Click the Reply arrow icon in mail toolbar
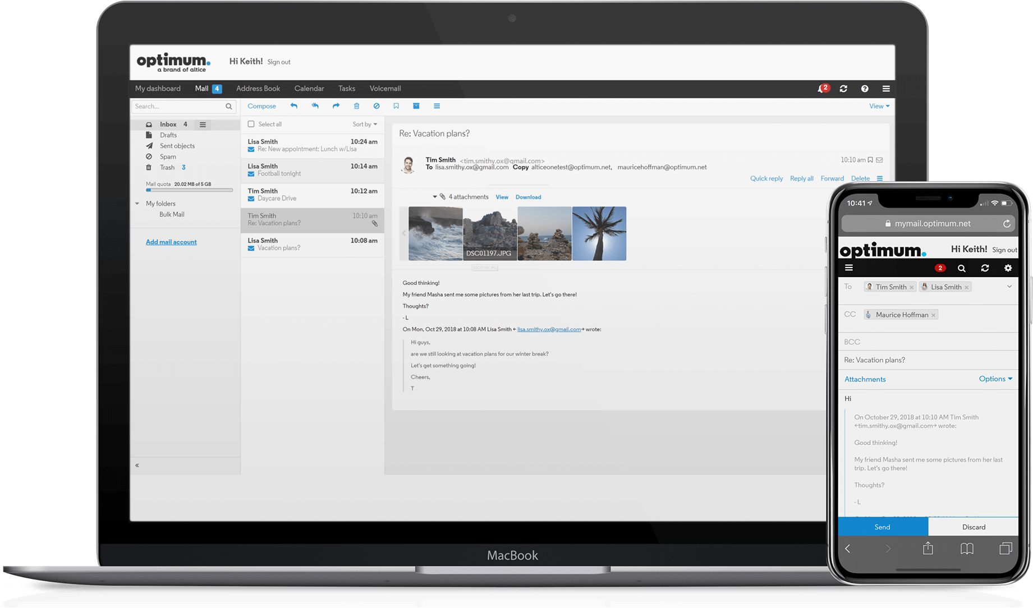Screen dimensions: 1033x608 [x=293, y=106]
